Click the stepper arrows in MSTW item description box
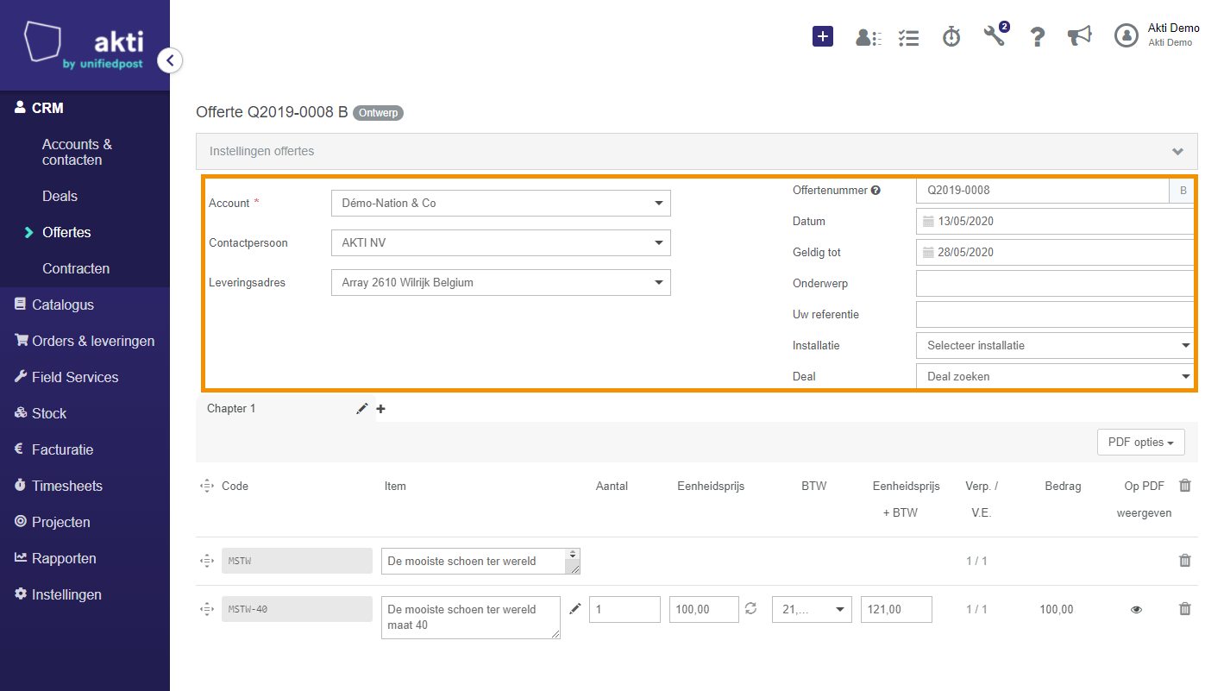1205x691 pixels. coord(573,554)
